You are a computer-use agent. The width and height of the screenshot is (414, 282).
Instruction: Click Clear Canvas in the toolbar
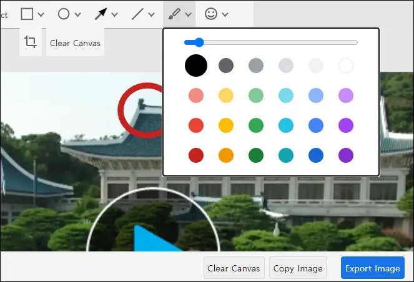pyautogui.click(x=76, y=43)
